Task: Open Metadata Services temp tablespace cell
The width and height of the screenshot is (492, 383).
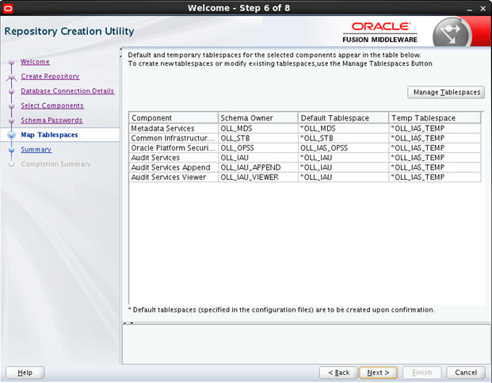Action: pyautogui.click(x=435, y=128)
